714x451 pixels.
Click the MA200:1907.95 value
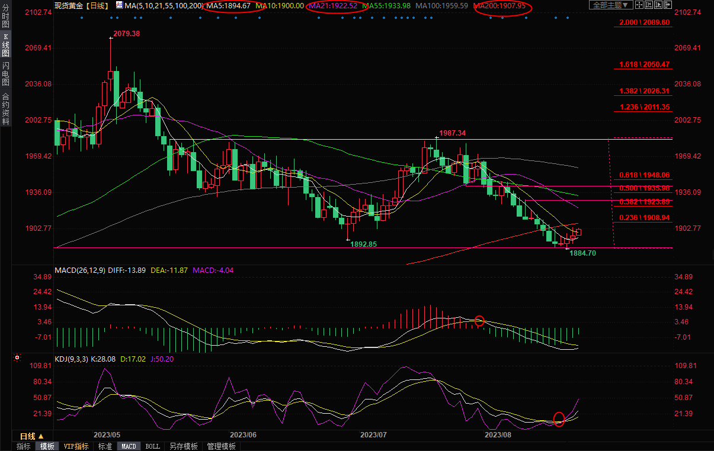499,5
